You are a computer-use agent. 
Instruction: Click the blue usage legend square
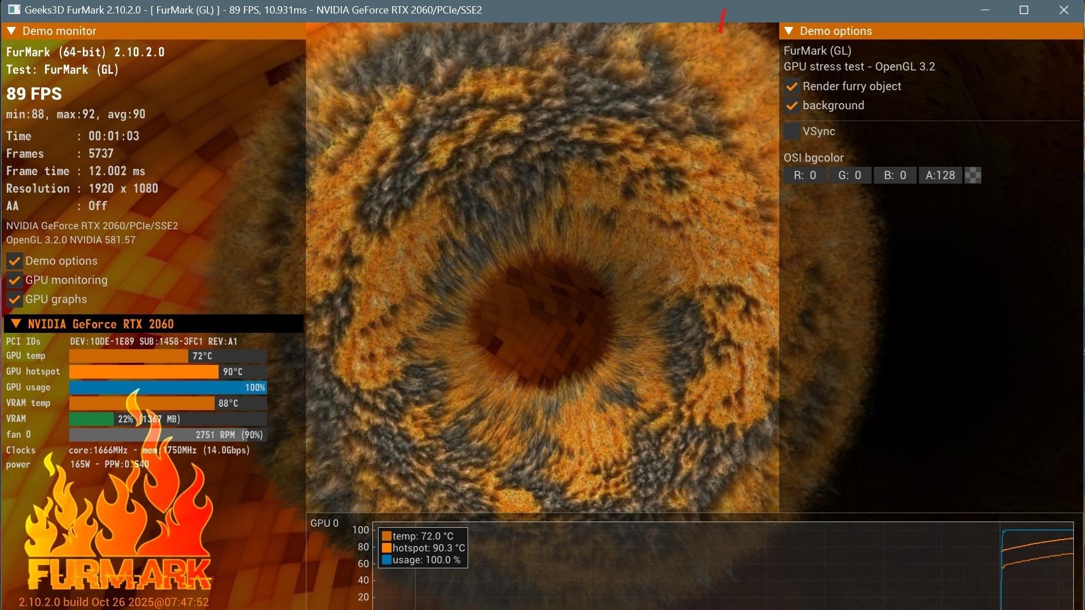point(386,560)
